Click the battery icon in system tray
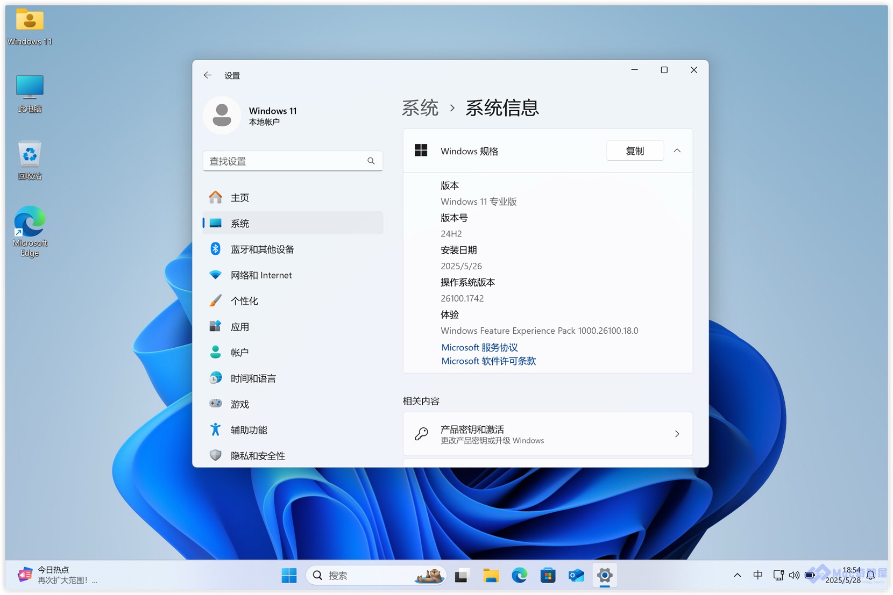The image size is (893, 595). coord(810,575)
